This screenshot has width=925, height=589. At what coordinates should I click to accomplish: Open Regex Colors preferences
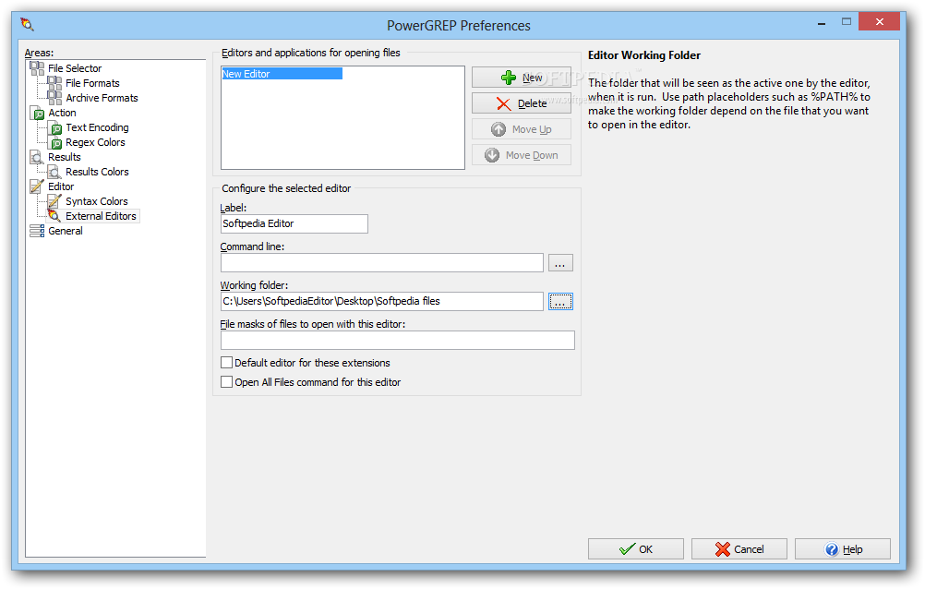tap(96, 141)
